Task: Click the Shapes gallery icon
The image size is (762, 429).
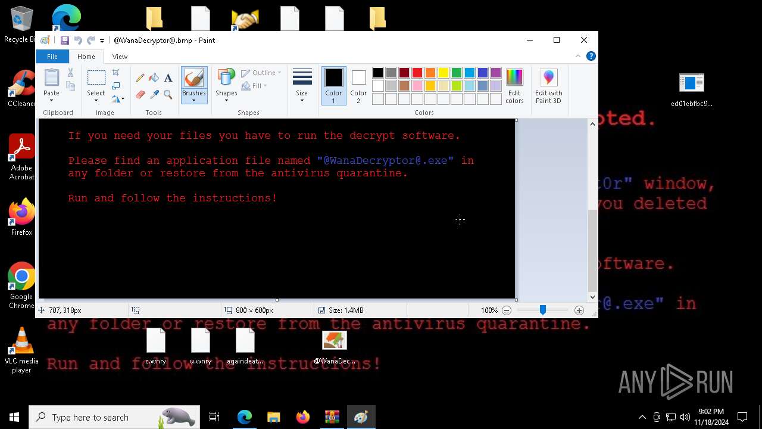Action: click(226, 77)
